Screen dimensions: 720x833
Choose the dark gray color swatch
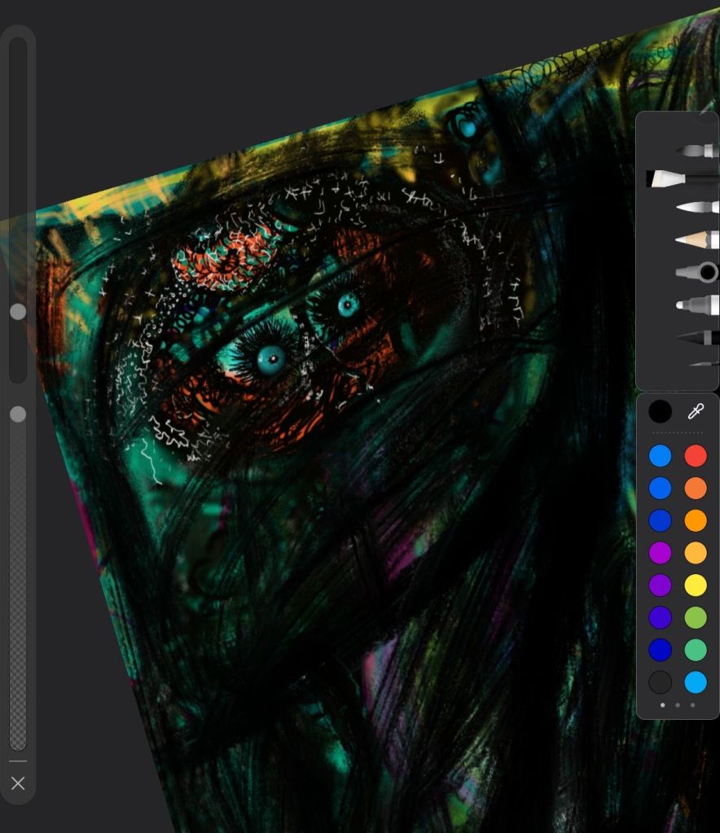(x=660, y=682)
